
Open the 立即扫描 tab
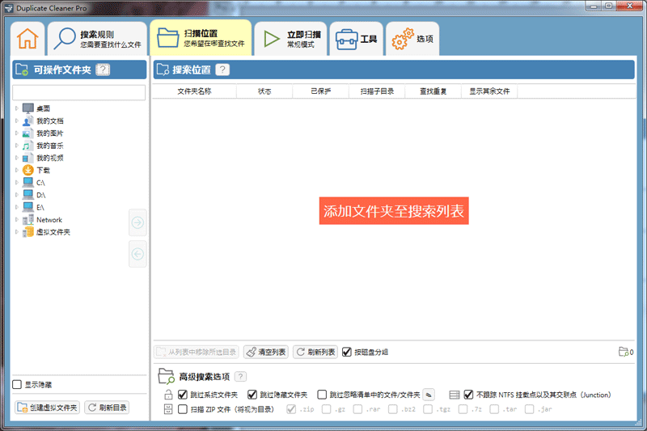291,39
